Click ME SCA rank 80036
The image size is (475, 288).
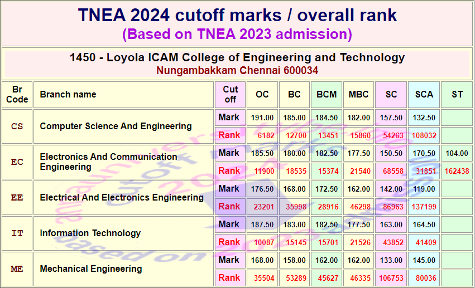coord(424,278)
